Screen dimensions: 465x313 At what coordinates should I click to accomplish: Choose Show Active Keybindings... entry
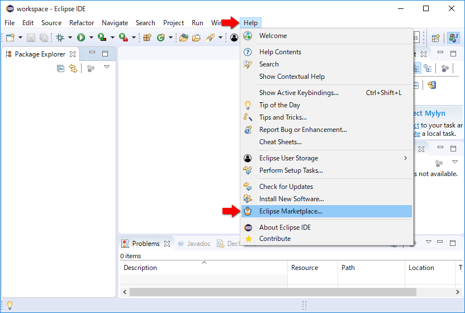coord(327,93)
